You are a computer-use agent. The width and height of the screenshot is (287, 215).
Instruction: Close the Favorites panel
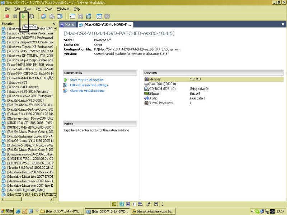[x=54, y=24]
